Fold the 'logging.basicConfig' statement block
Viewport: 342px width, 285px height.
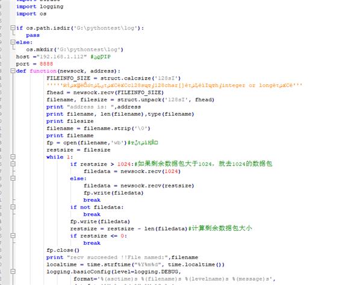[13, 272]
